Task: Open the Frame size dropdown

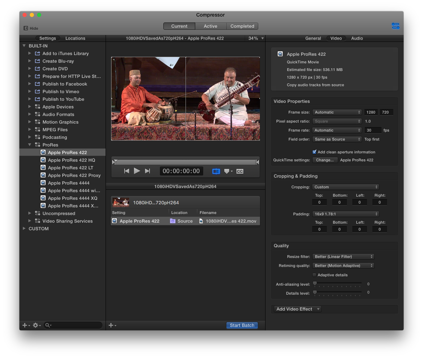Action: (x=337, y=112)
